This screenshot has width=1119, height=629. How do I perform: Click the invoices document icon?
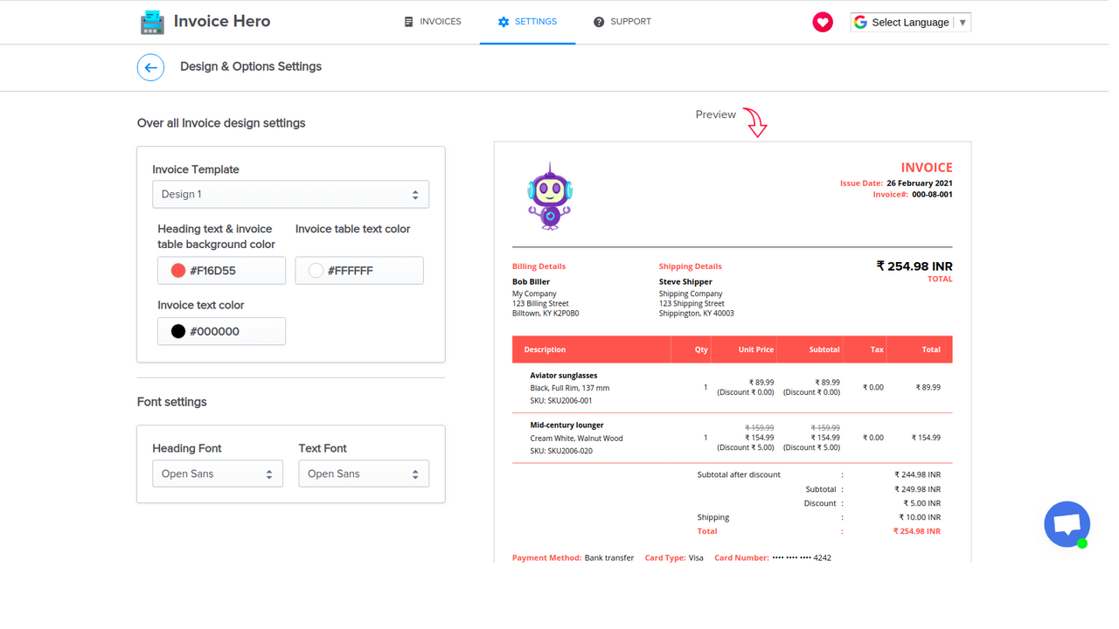pyautogui.click(x=408, y=22)
